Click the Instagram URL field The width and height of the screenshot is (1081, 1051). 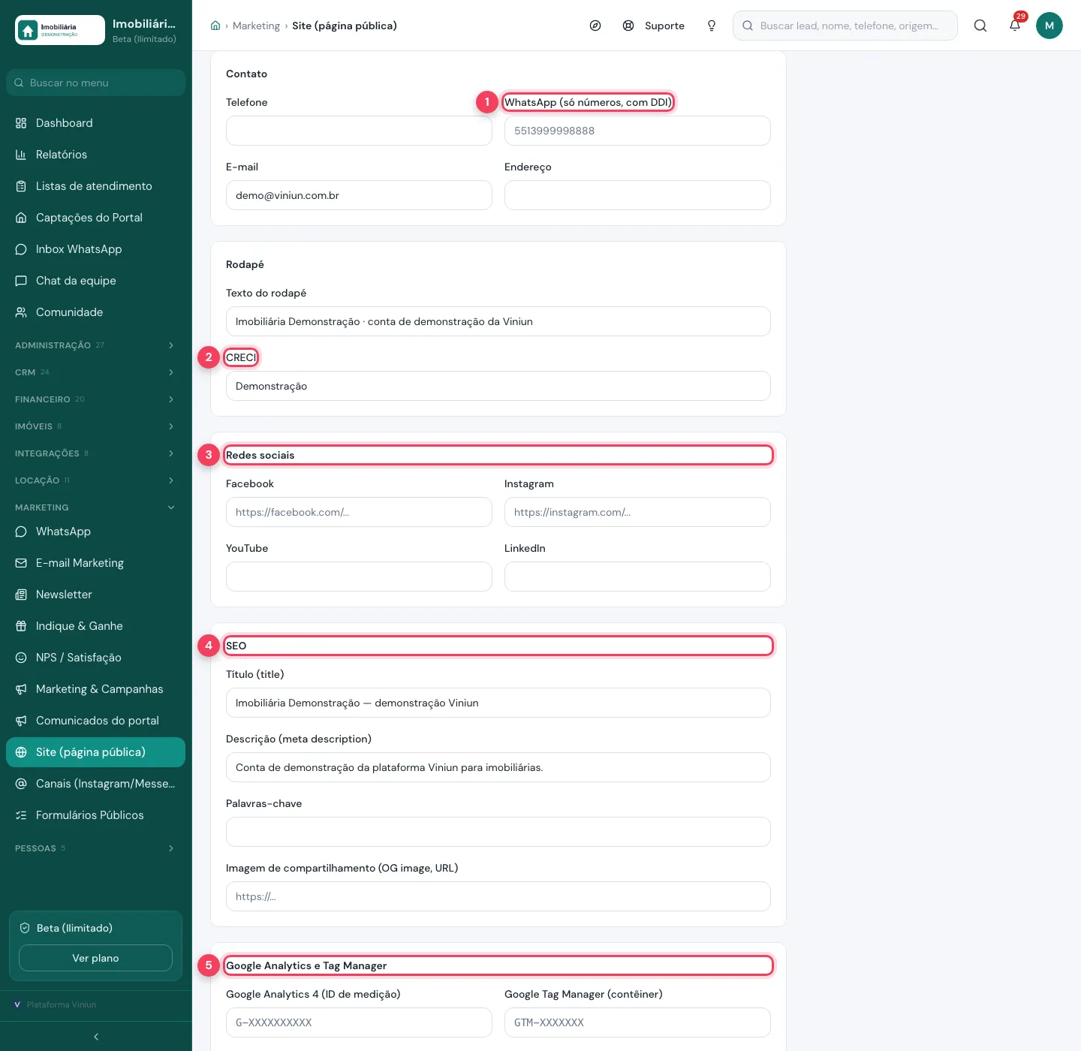[x=637, y=512]
